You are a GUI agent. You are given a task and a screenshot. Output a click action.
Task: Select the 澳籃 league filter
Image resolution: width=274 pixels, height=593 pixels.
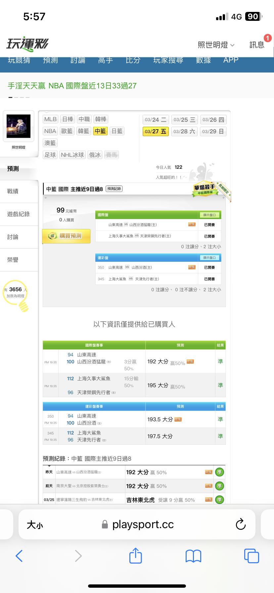(x=50, y=143)
